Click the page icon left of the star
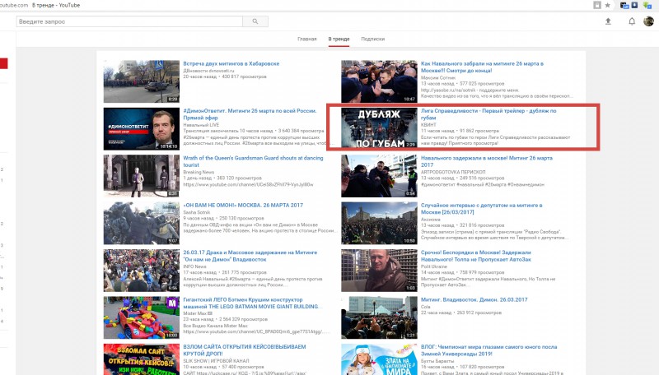This screenshot has height=375, width=659. 596,5
